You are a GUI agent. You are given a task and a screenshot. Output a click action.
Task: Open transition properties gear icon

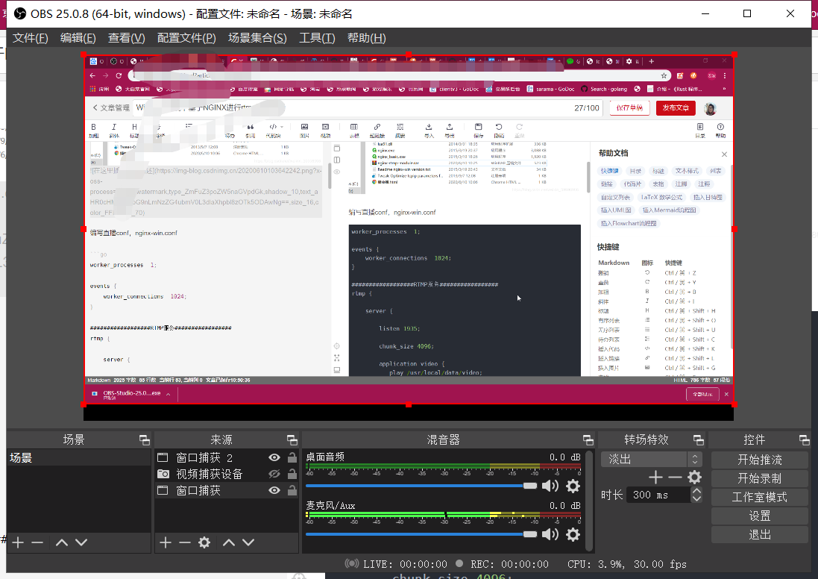point(694,478)
